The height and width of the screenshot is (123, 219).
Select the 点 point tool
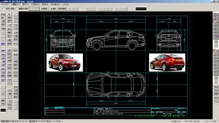(x=9, y=14)
